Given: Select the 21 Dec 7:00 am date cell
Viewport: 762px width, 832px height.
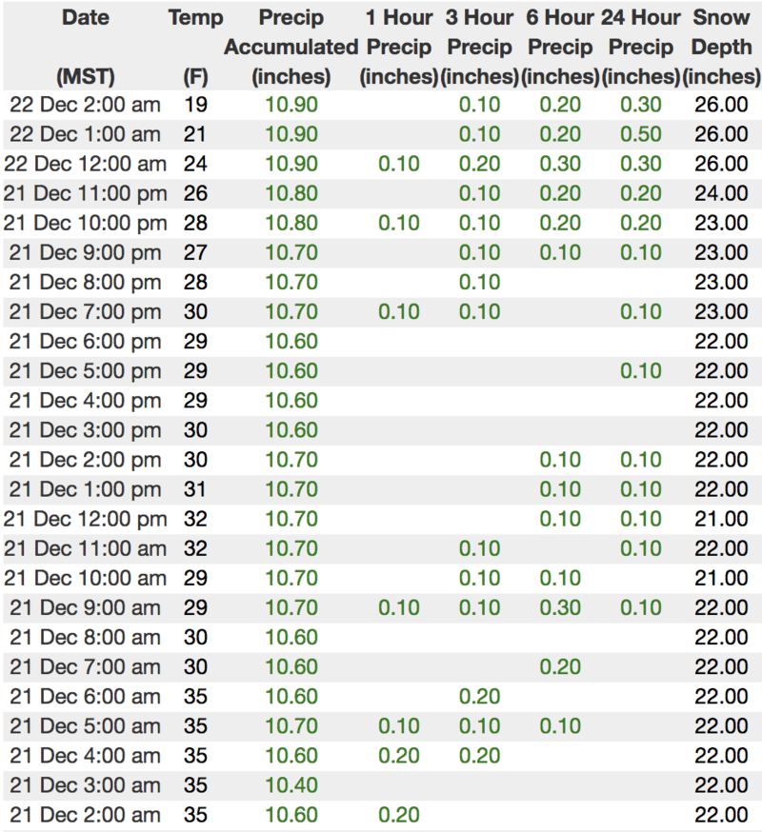Looking at the screenshot, I should click(85, 667).
